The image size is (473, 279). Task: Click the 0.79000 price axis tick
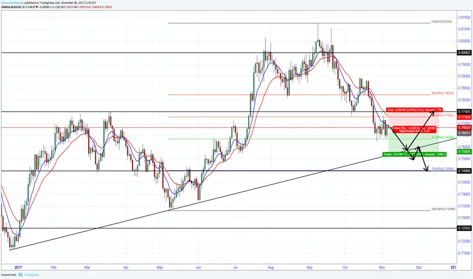pyautogui.click(x=464, y=76)
